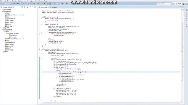Image resolution: width=188 pixels, height=105 pixels.
Task: Click the editor horizontal scrollbar
Action: 111,103
